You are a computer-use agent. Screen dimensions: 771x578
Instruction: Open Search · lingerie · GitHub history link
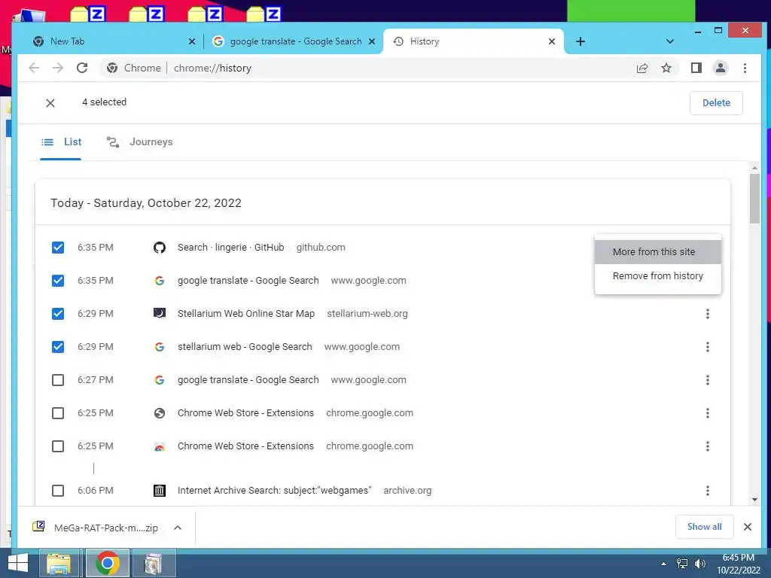(230, 247)
